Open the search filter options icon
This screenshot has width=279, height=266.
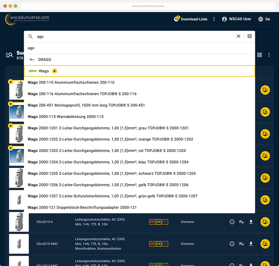[x=250, y=37]
